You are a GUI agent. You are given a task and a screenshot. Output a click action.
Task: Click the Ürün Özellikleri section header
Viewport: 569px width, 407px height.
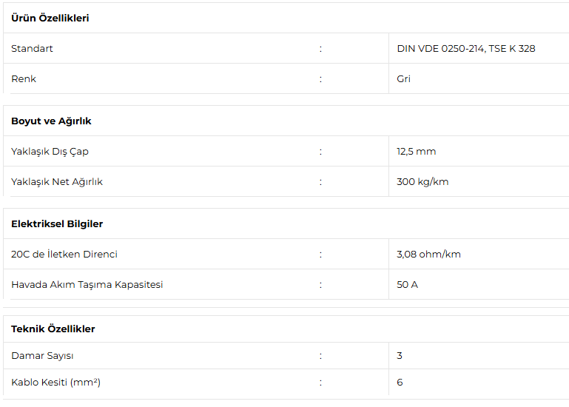pyautogui.click(x=50, y=18)
